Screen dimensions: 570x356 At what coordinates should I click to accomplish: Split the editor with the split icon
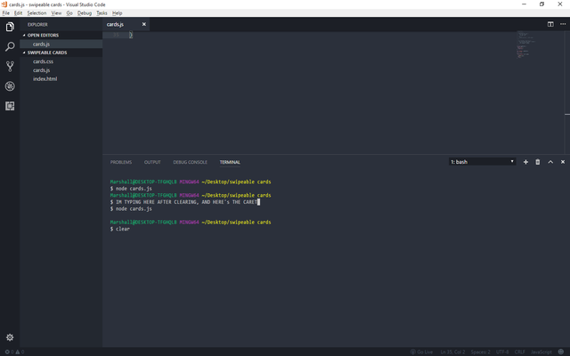550,24
